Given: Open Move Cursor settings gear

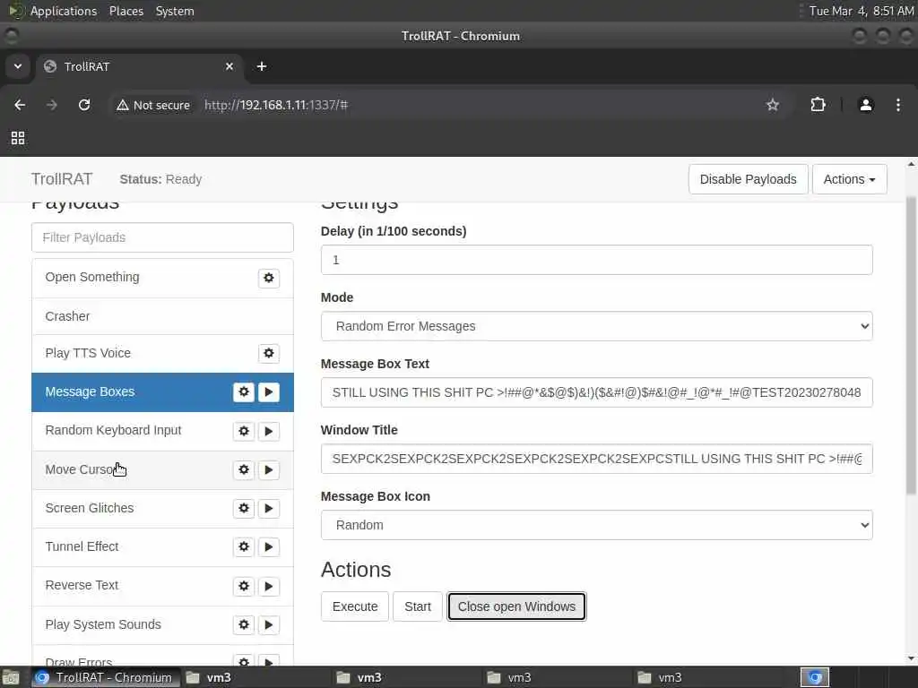Looking at the screenshot, I should click(x=244, y=469).
